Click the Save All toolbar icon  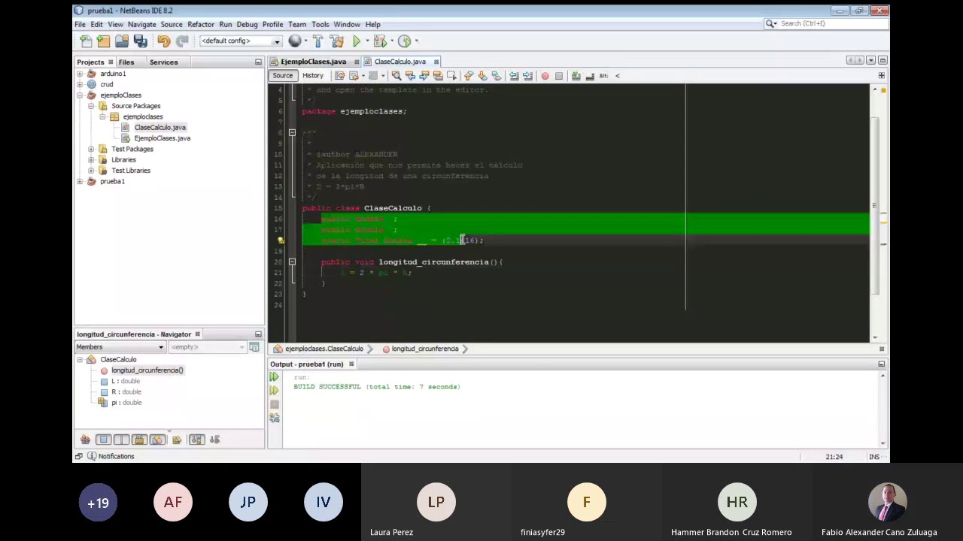140,41
